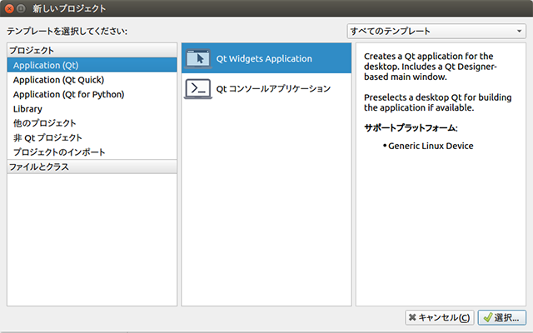
Task: Click the 'Creates a Qt application' description
Action: pos(431,67)
